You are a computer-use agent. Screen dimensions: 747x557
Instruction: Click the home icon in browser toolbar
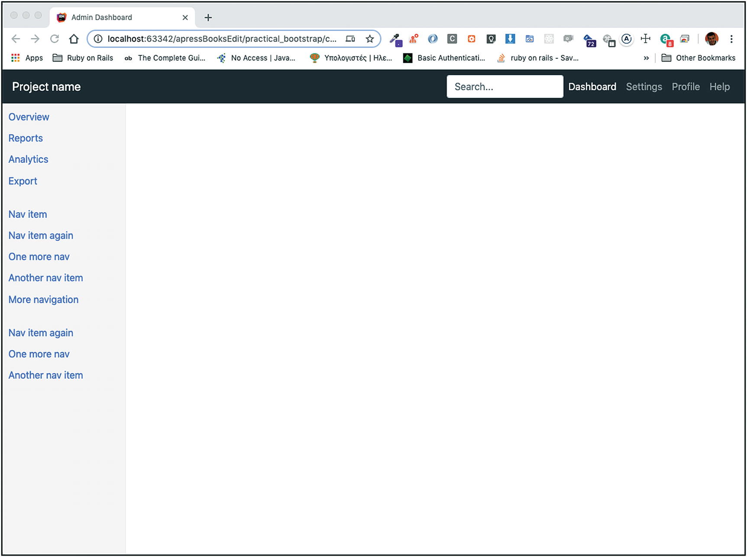tap(74, 39)
